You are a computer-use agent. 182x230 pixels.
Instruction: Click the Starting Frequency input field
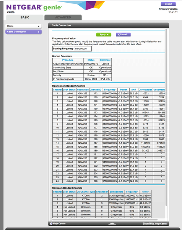pyautogui.click(x=83, y=49)
